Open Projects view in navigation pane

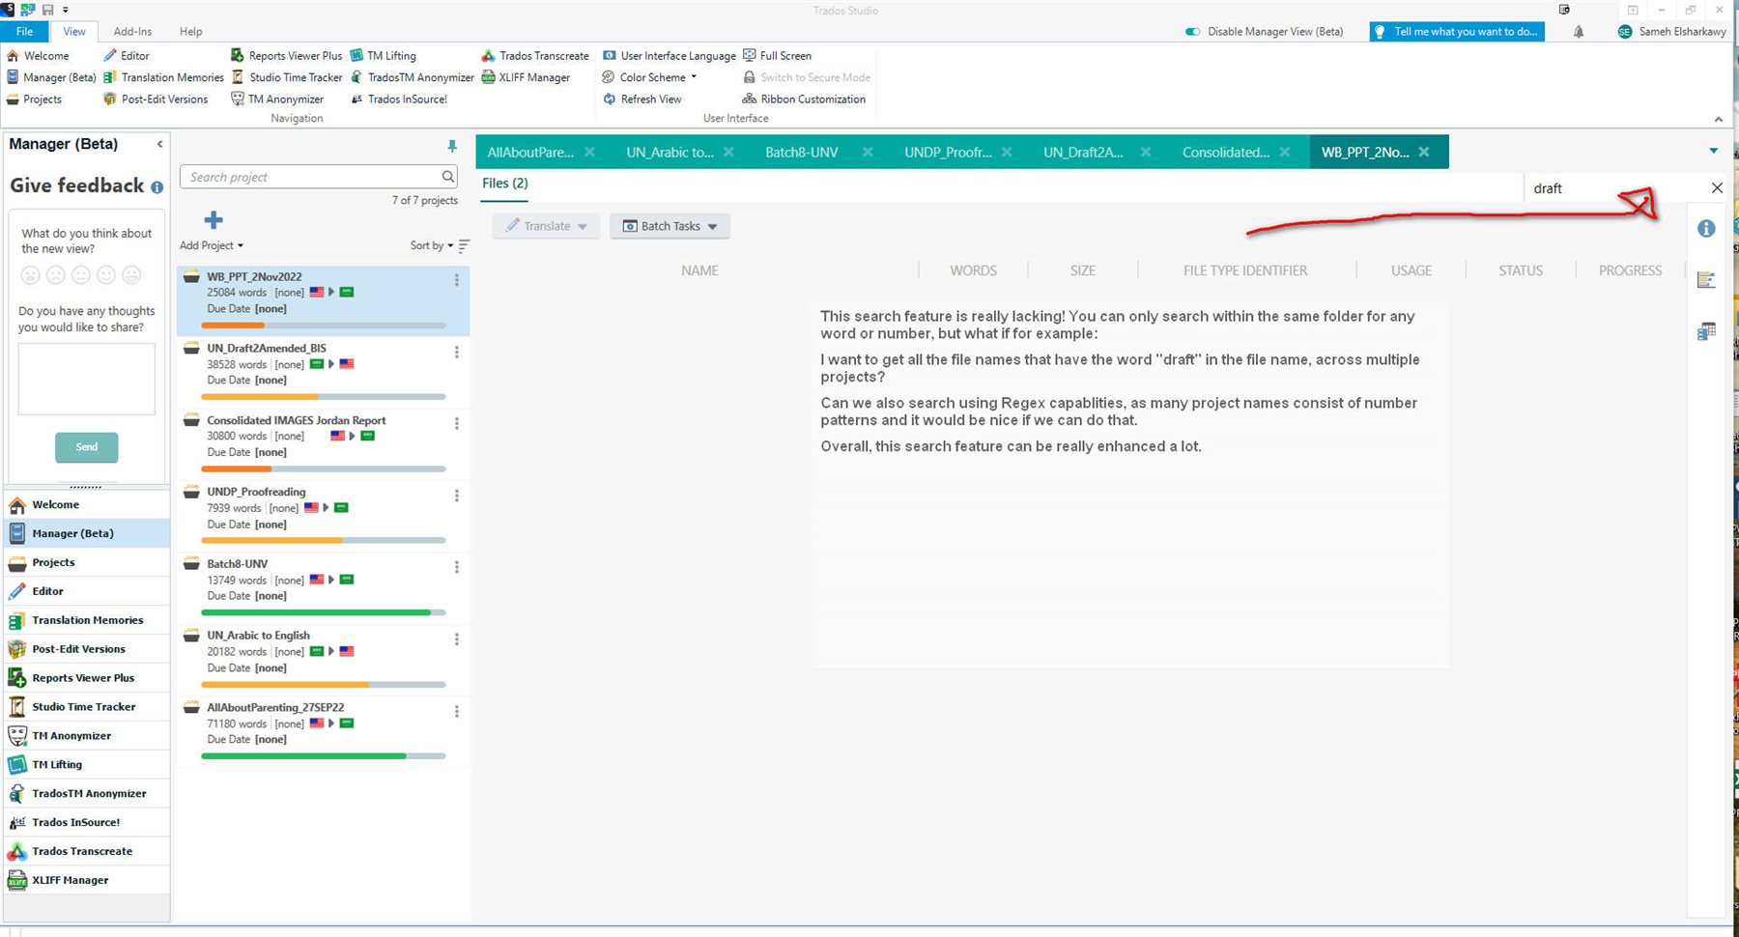click(x=87, y=562)
